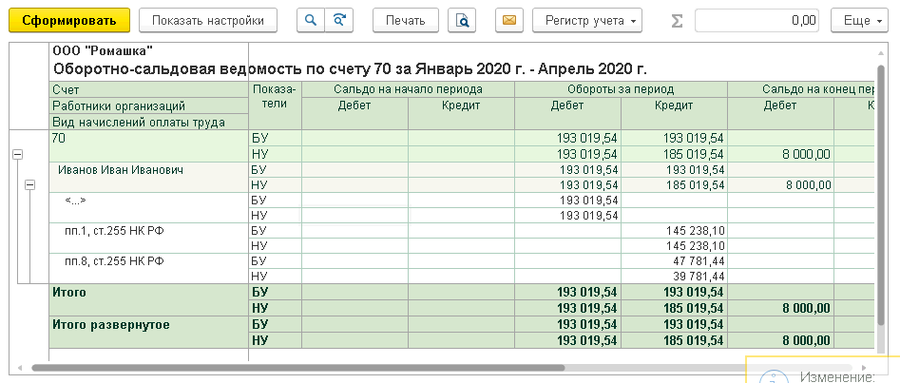
Task: Click the magnifier Find icon
Action: [311, 20]
